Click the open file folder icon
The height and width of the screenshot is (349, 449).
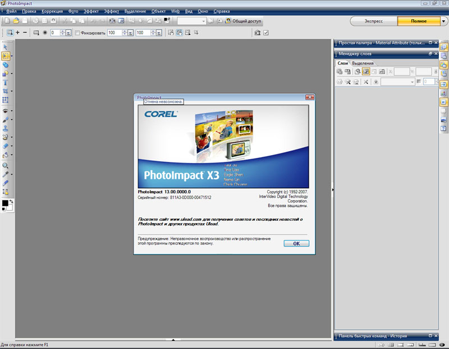(x=16, y=21)
